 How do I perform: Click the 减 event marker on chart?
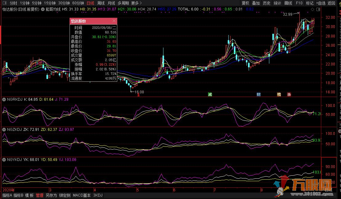click(210, 94)
